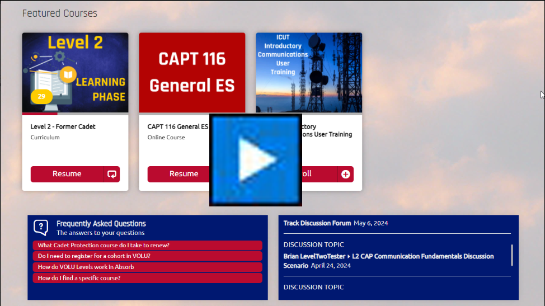Viewport: 545px width, 306px height.
Task: Open the ICUT communications tower thumbnail
Action: pyautogui.click(x=309, y=73)
